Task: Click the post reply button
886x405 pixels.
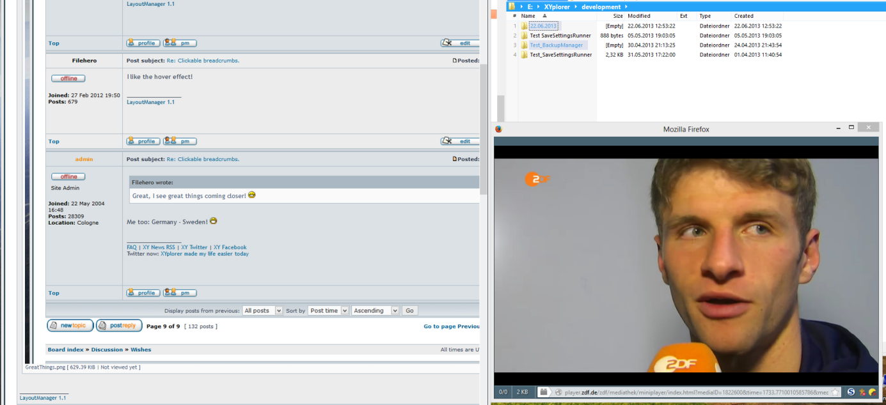Action: click(119, 326)
